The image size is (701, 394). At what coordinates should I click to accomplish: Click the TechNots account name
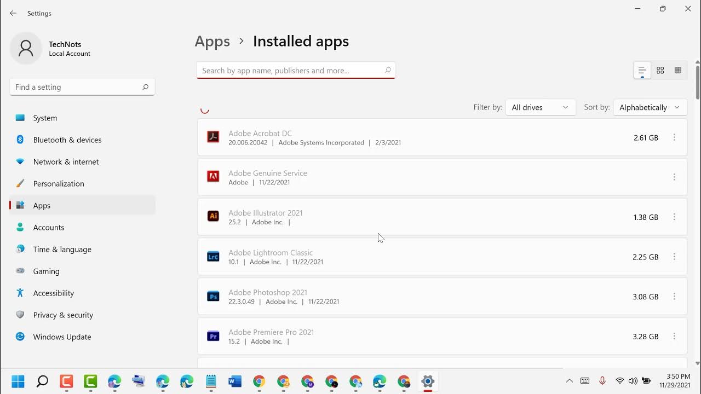(65, 44)
